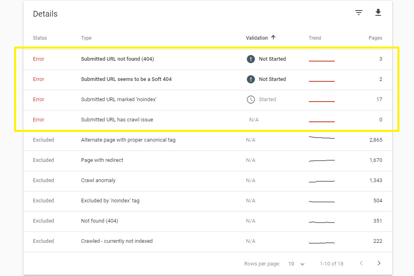
Task: Click pages count 1,343
Action: coord(376,180)
